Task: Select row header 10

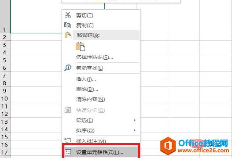Action: coord(5,98)
